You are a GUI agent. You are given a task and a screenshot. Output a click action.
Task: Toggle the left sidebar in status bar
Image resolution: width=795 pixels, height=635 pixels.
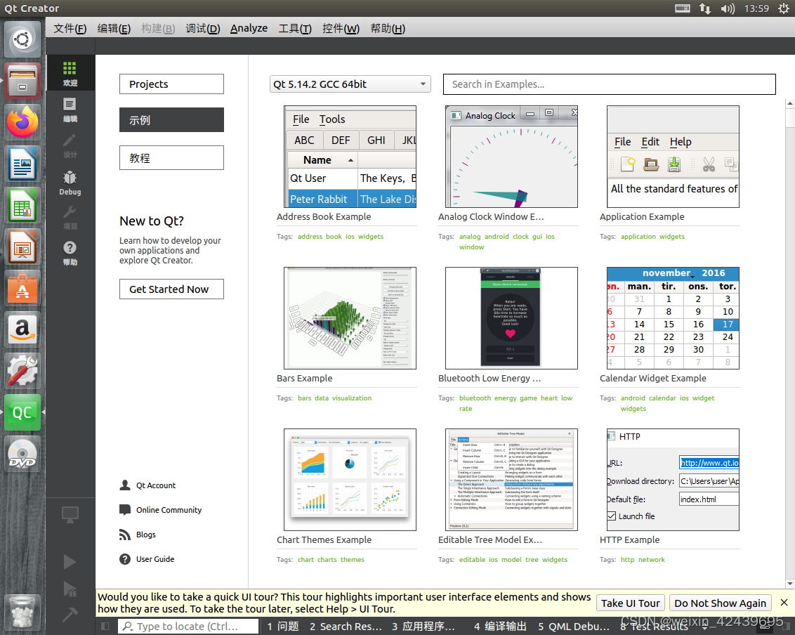(105, 627)
